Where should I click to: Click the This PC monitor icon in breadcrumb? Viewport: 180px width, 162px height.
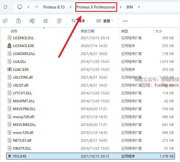20,7
